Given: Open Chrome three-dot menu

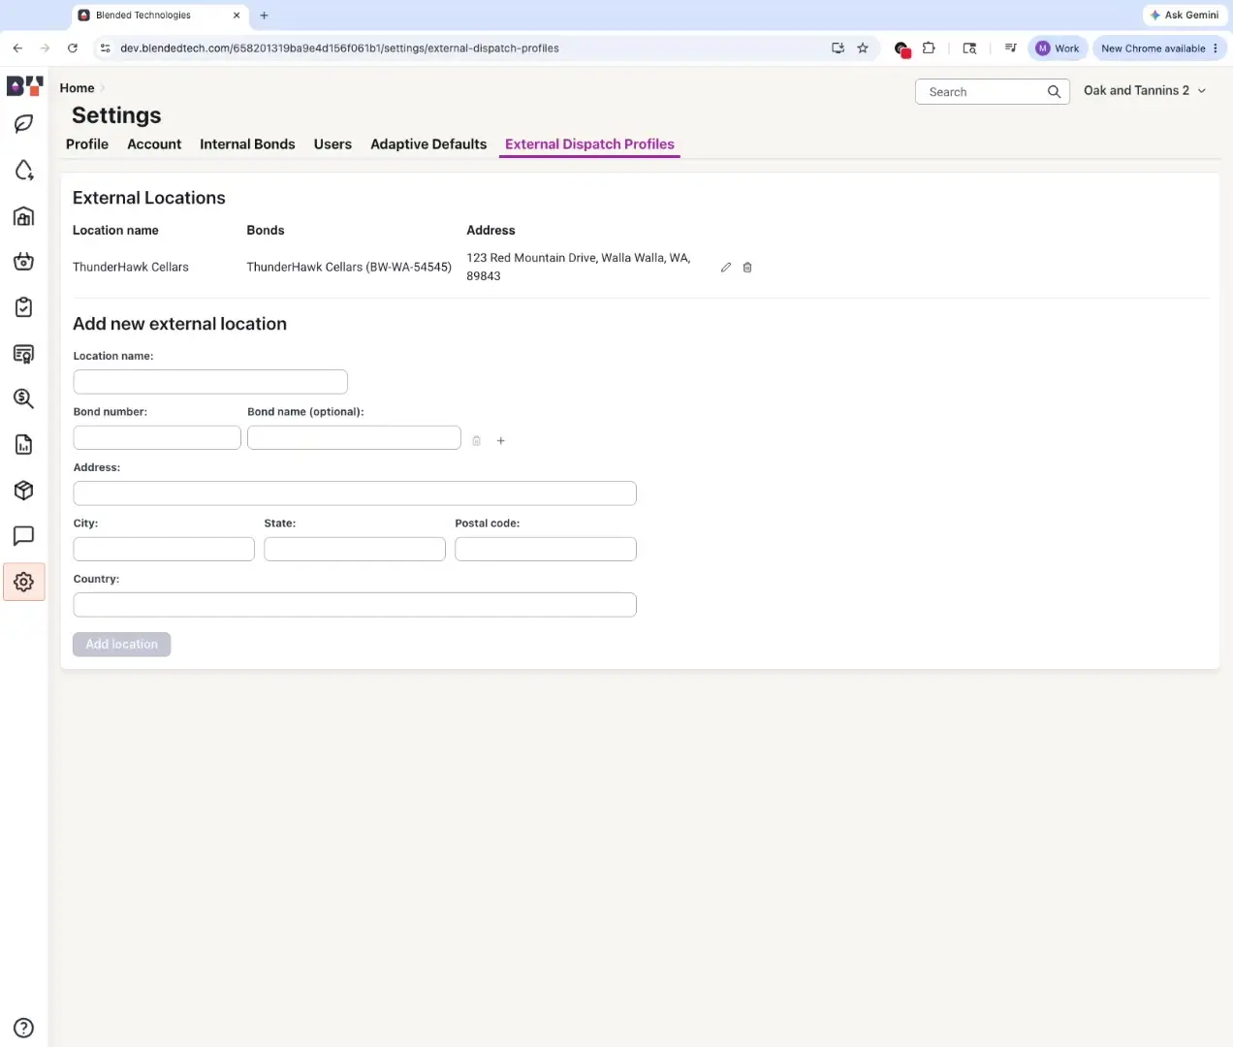Looking at the screenshot, I should (x=1216, y=48).
